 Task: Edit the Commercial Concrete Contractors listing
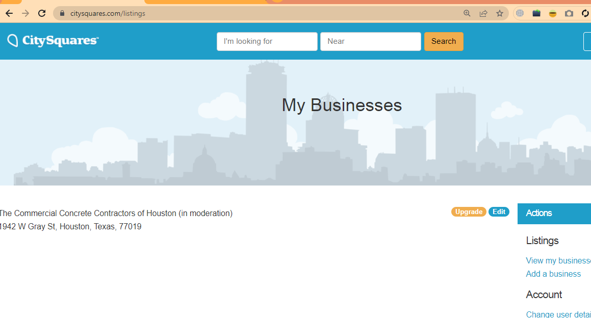pos(499,212)
